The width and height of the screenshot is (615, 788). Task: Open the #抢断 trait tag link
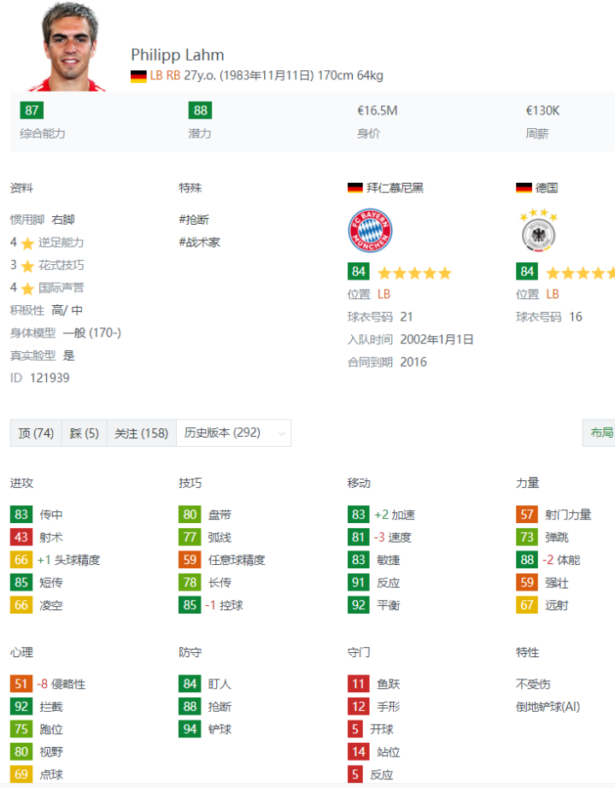click(194, 220)
